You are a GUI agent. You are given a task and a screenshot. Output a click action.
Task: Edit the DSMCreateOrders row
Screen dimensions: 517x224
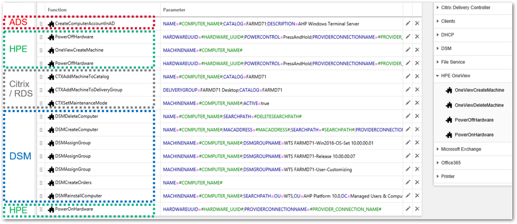[x=408, y=183]
